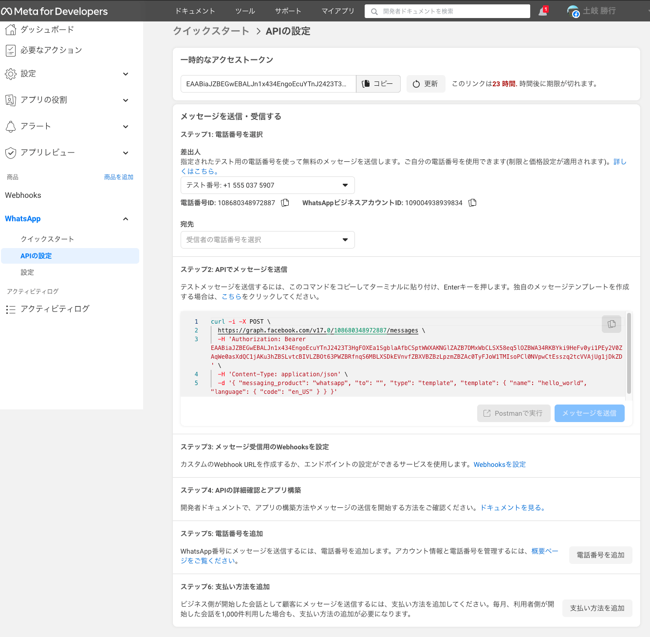
Task: Expand the アプリレビュー sidebar section
Action: pyautogui.click(x=126, y=153)
